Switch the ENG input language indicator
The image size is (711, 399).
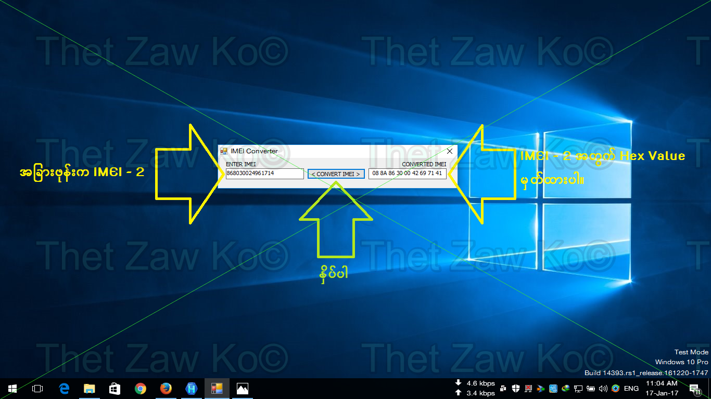pyautogui.click(x=631, y=389)
